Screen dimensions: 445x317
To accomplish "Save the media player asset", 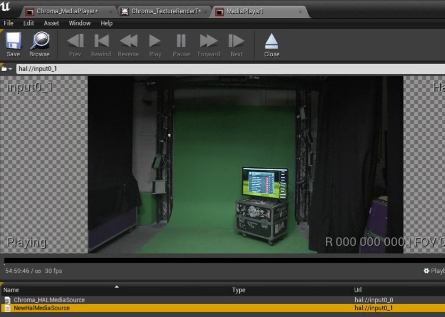I will tap(13, 45).
